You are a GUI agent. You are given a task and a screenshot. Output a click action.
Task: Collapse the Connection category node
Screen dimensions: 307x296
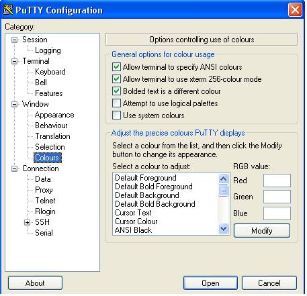(x=14, y=168)
